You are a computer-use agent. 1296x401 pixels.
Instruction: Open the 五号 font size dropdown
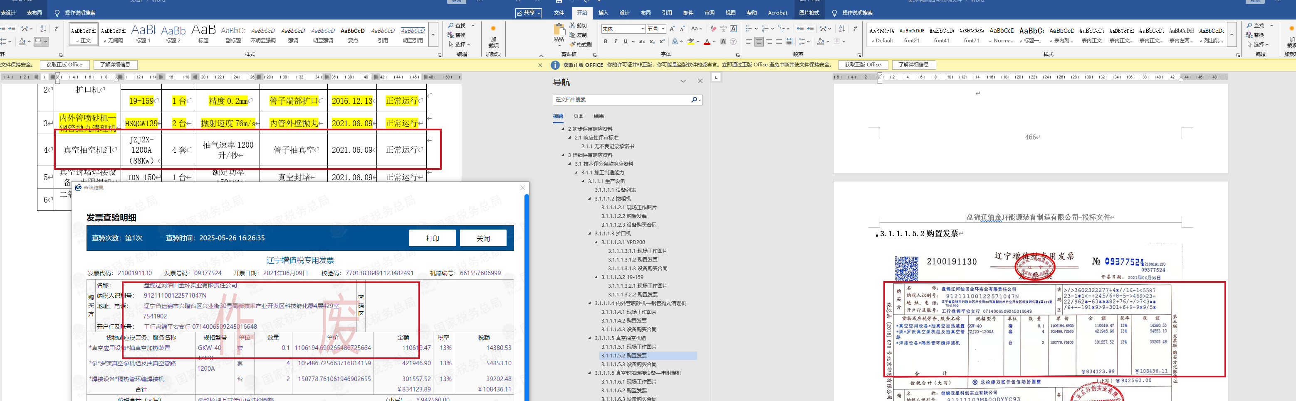[663, 29]
